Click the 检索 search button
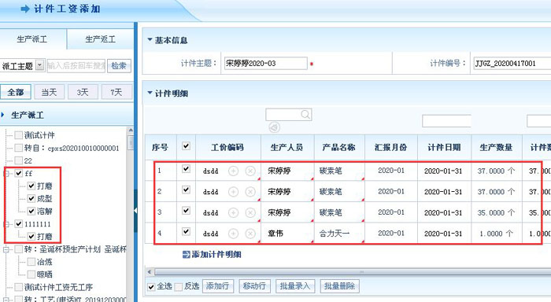The height and width of the screenshot is (302, 551). click(x=119, y=65)
